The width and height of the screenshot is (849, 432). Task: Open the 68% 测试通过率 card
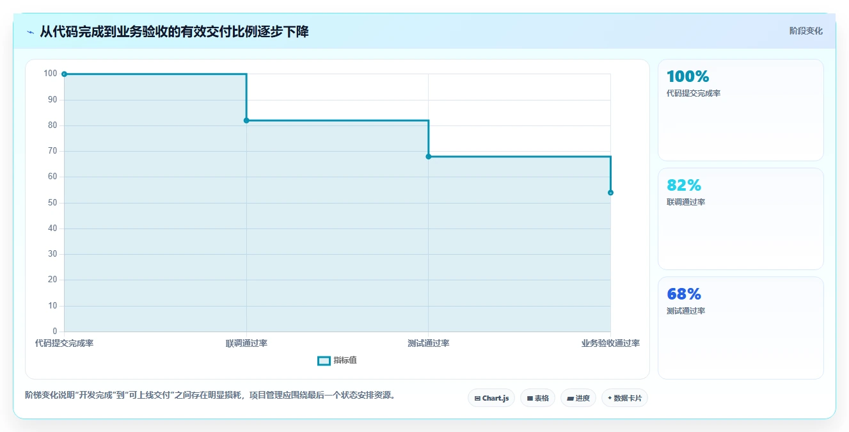(x=740, y=328)
